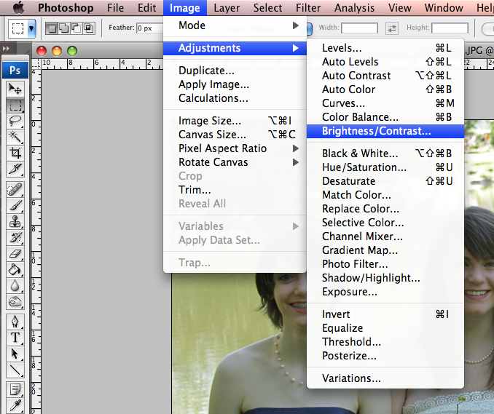Select the Move tool
This screenshot has height=414, width=494.
[x=15, y=89]
